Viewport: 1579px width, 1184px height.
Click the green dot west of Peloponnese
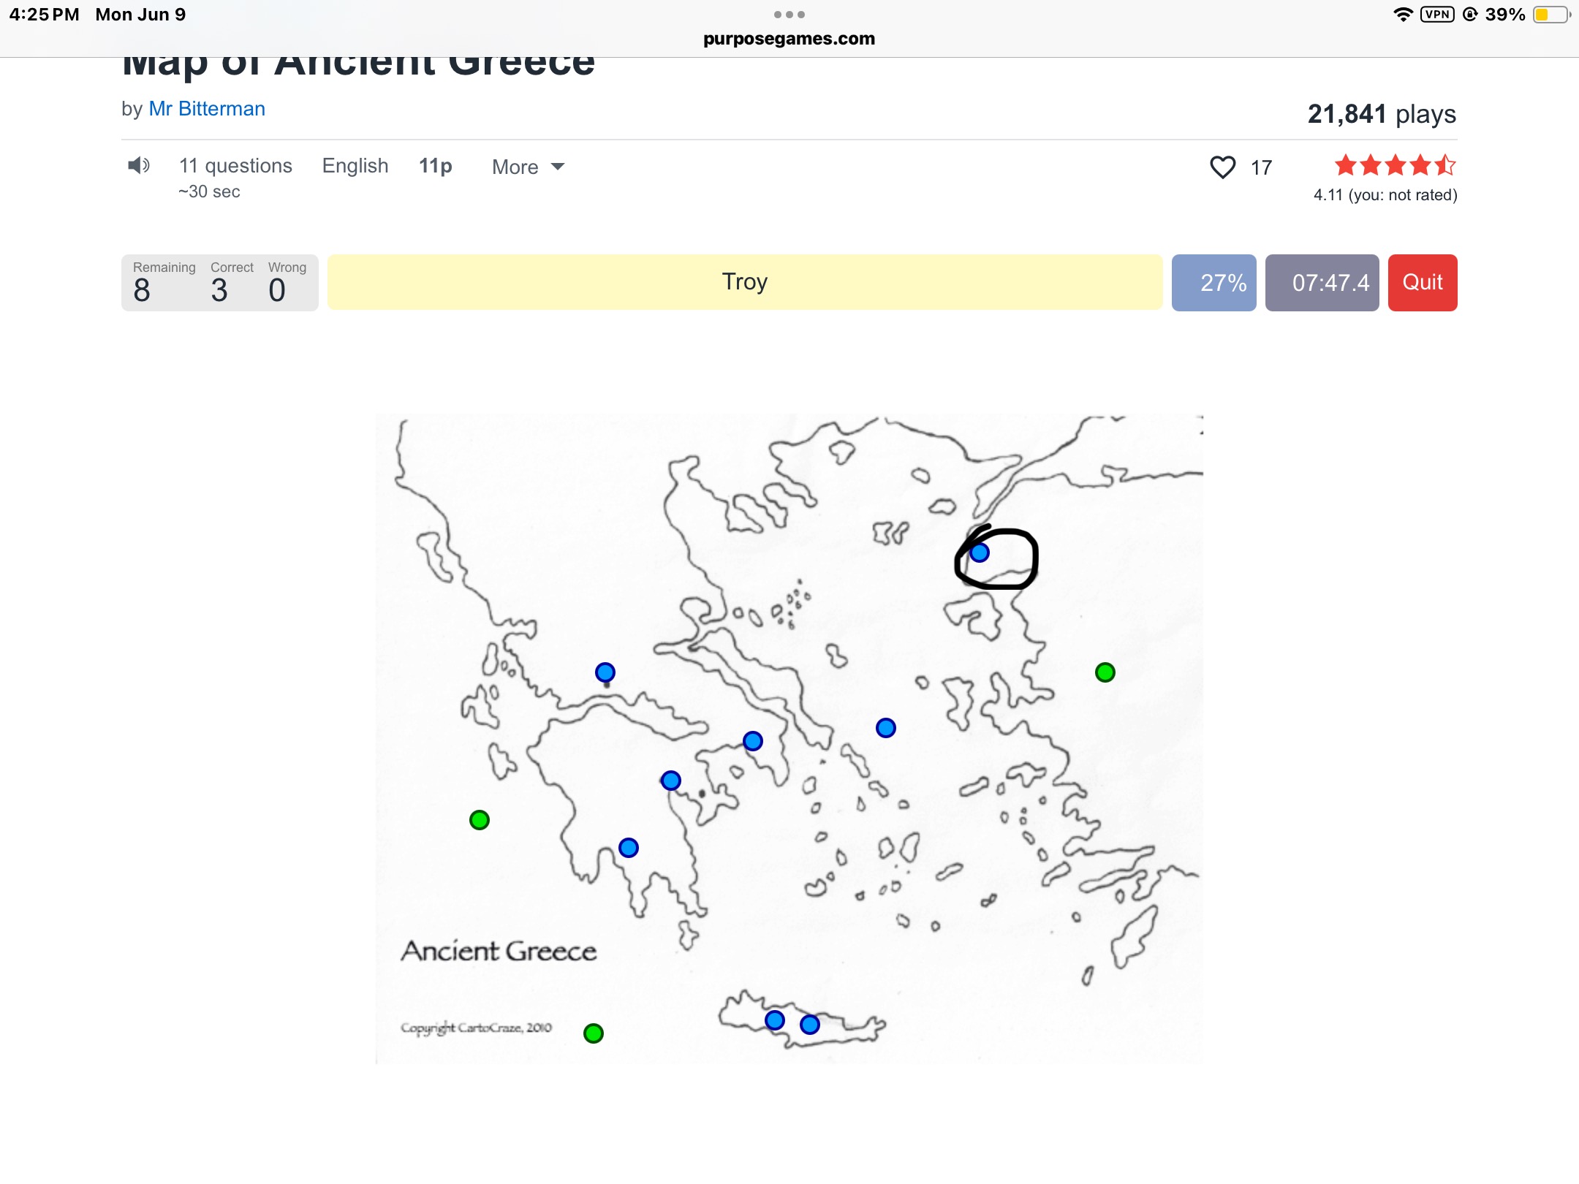pos(480,820)
